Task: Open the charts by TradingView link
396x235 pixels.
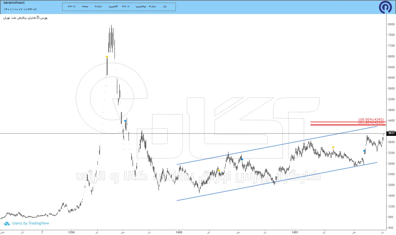Action: click(x=30, y=223)
